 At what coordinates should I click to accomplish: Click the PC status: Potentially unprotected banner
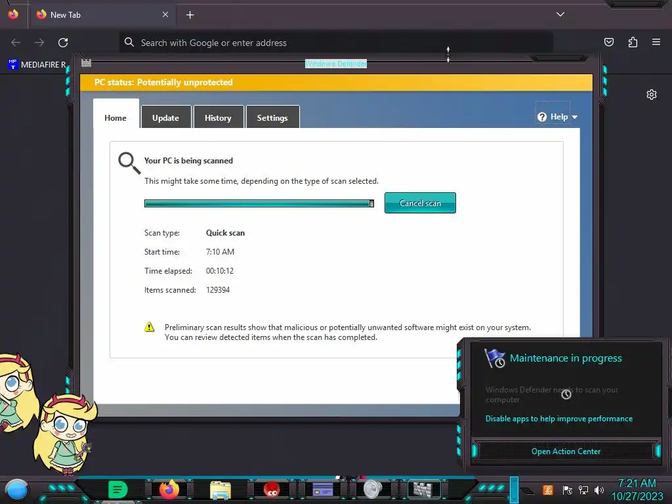point(337,82)
